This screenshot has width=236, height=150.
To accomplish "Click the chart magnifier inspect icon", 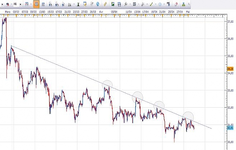I will coord(69,5).
